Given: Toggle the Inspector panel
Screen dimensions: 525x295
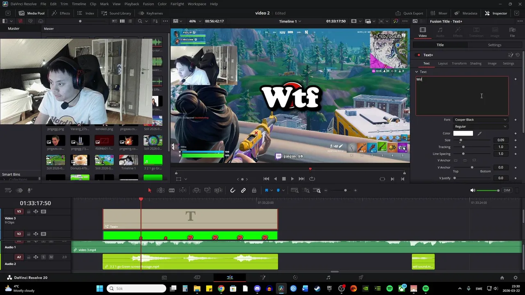Looking at the screenshot, I should pos(496,13).
